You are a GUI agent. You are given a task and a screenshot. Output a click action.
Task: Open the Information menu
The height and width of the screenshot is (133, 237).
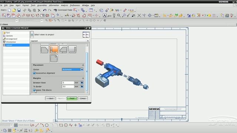click(54, 5)
